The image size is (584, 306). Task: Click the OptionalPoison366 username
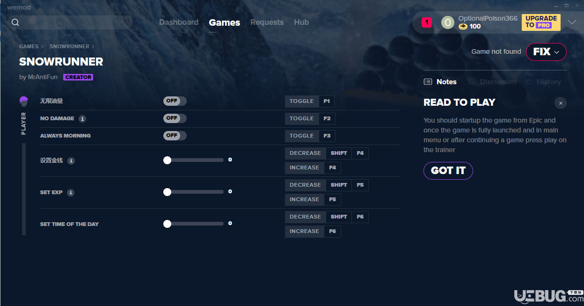point(488,19)
